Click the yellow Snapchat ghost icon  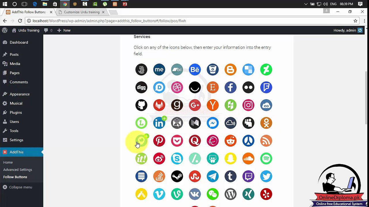click(x=231, y=159)
